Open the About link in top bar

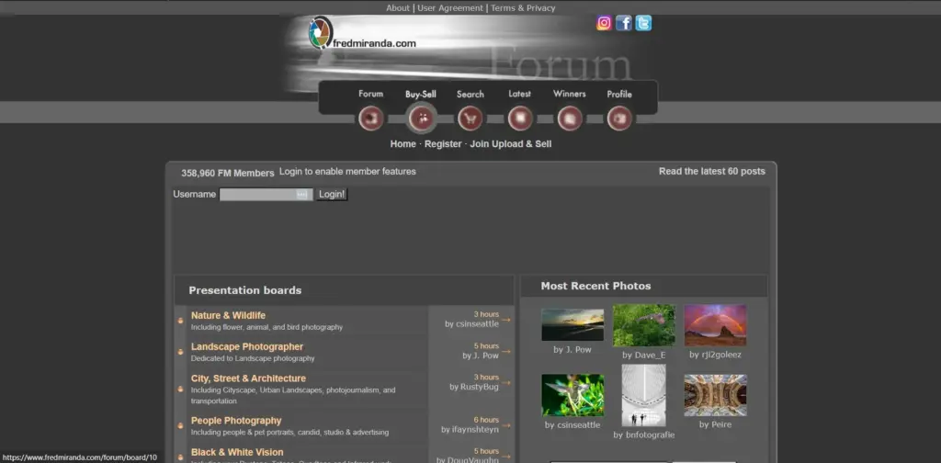coord(398,7)
